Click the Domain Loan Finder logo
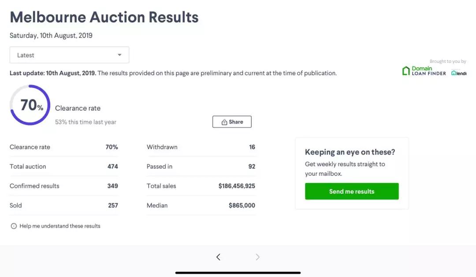The width and height of the screenshot is (476, 277). [424, 71]
